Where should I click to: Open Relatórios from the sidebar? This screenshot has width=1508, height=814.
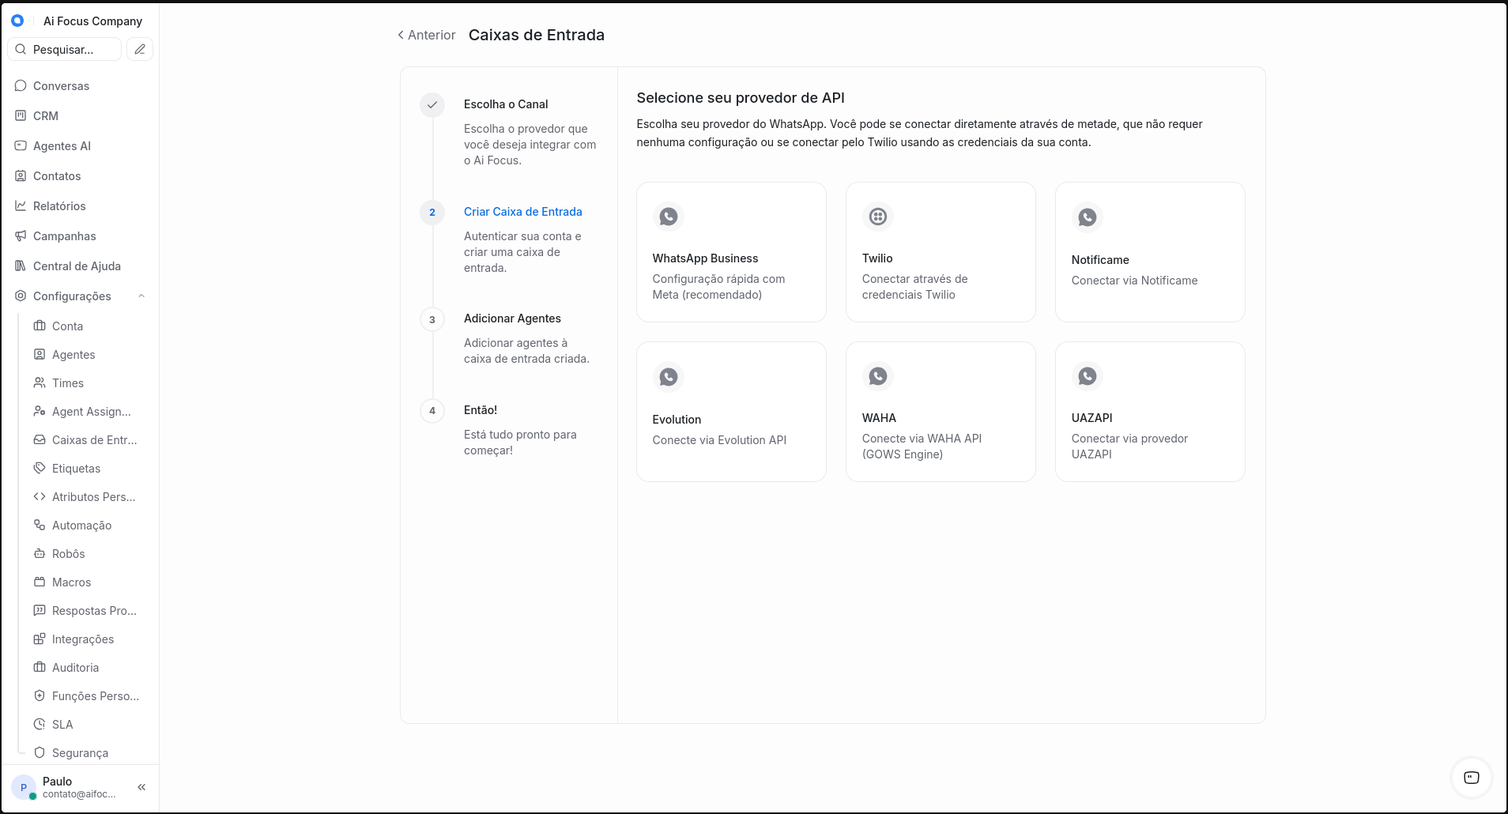pyautogui.click(x=59, y=205)
